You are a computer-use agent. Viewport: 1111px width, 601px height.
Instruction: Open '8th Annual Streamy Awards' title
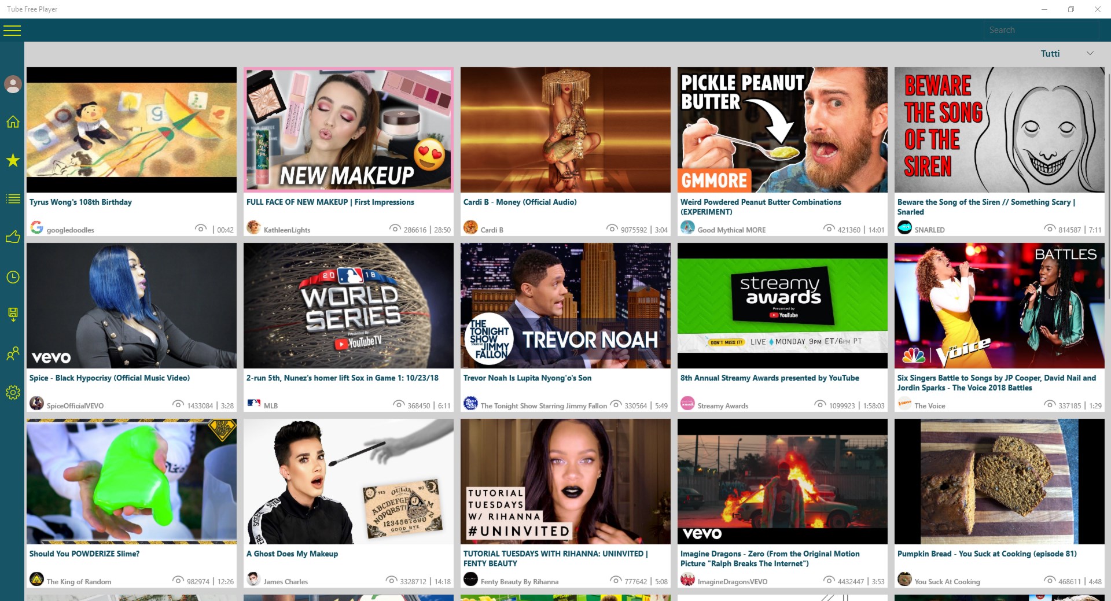pyautogui.click(x=770, y=378)
